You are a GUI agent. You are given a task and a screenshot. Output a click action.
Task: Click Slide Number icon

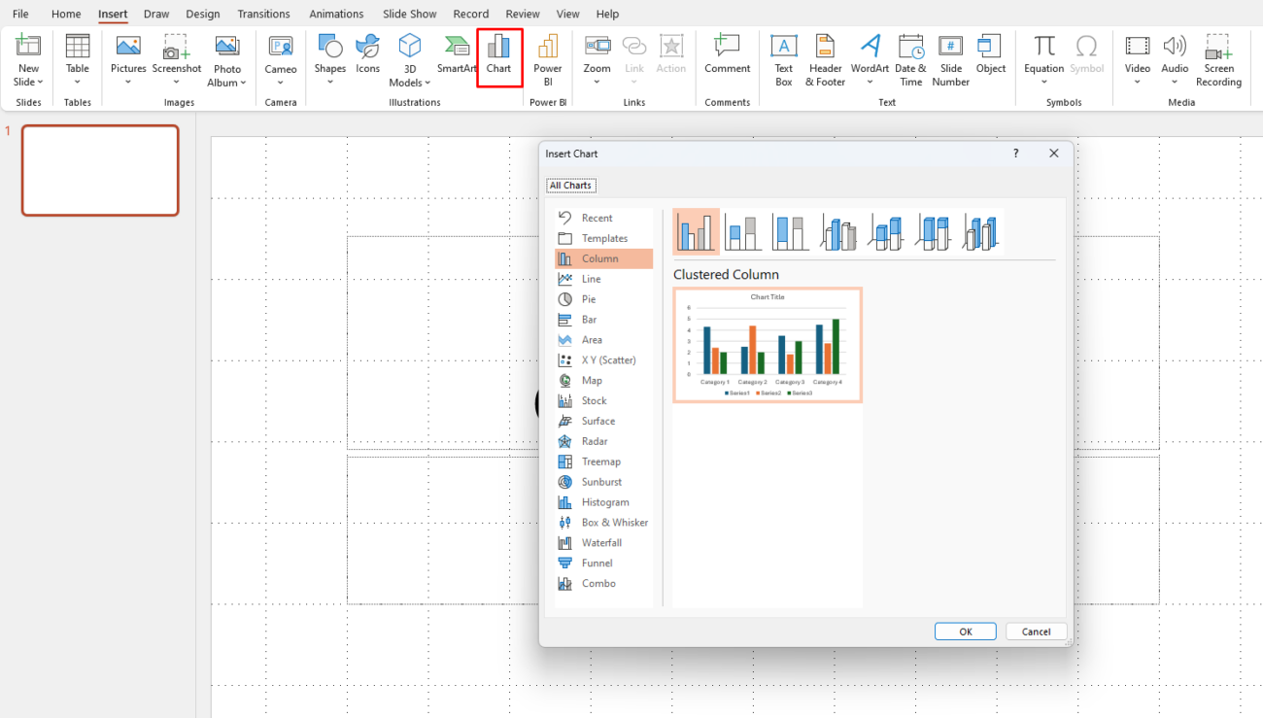click(951, 46)
